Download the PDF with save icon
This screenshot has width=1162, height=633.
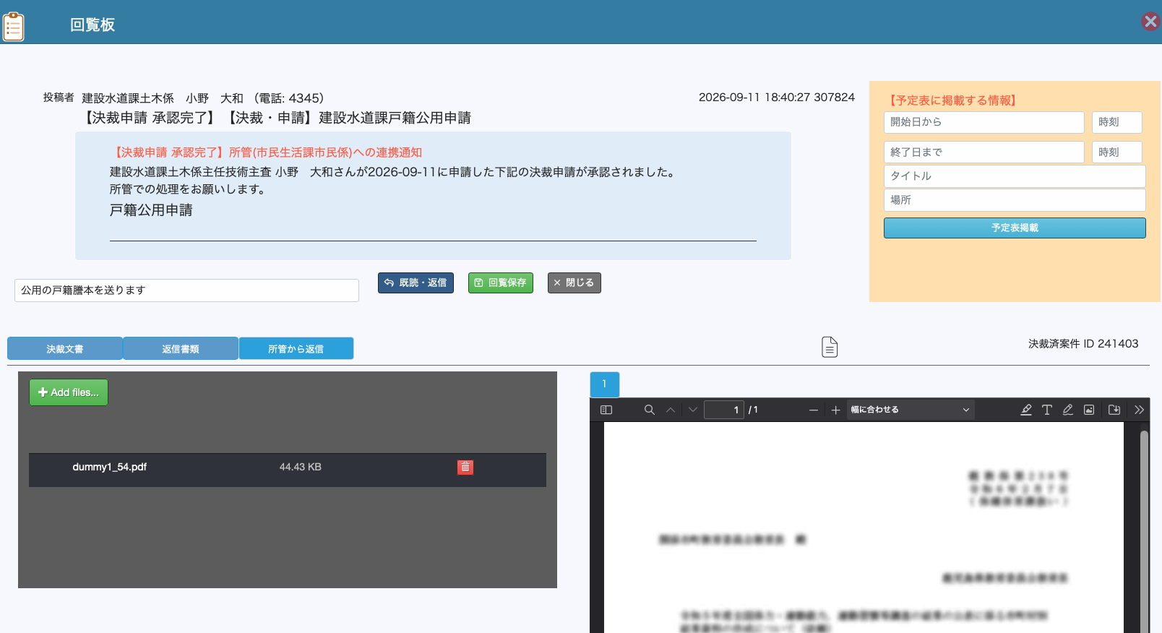click(x=1114, y=410)
